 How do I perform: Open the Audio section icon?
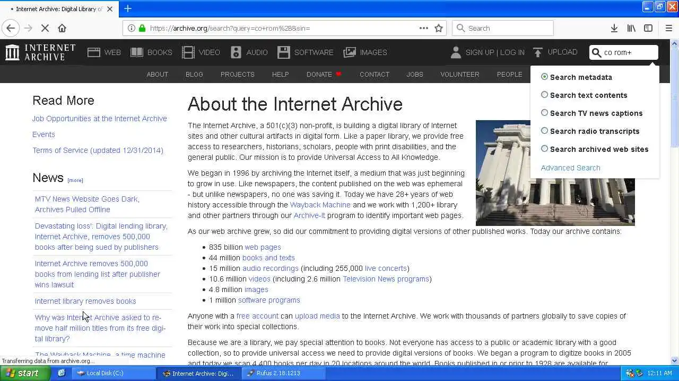[x=236, y=52]
